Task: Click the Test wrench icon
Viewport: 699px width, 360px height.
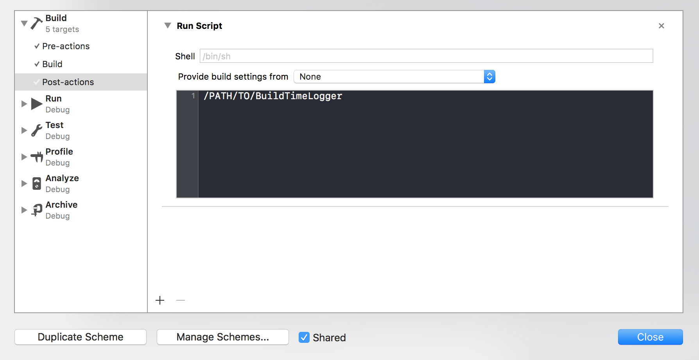Action: tap(36, 130)
